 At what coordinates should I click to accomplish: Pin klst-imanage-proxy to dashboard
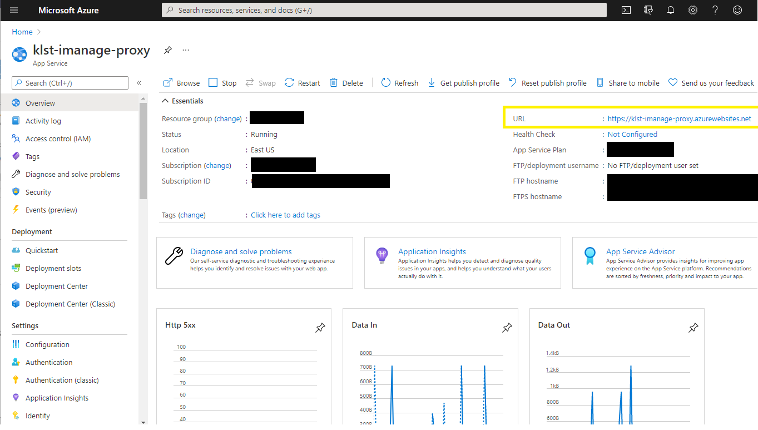tap(167, 50)
